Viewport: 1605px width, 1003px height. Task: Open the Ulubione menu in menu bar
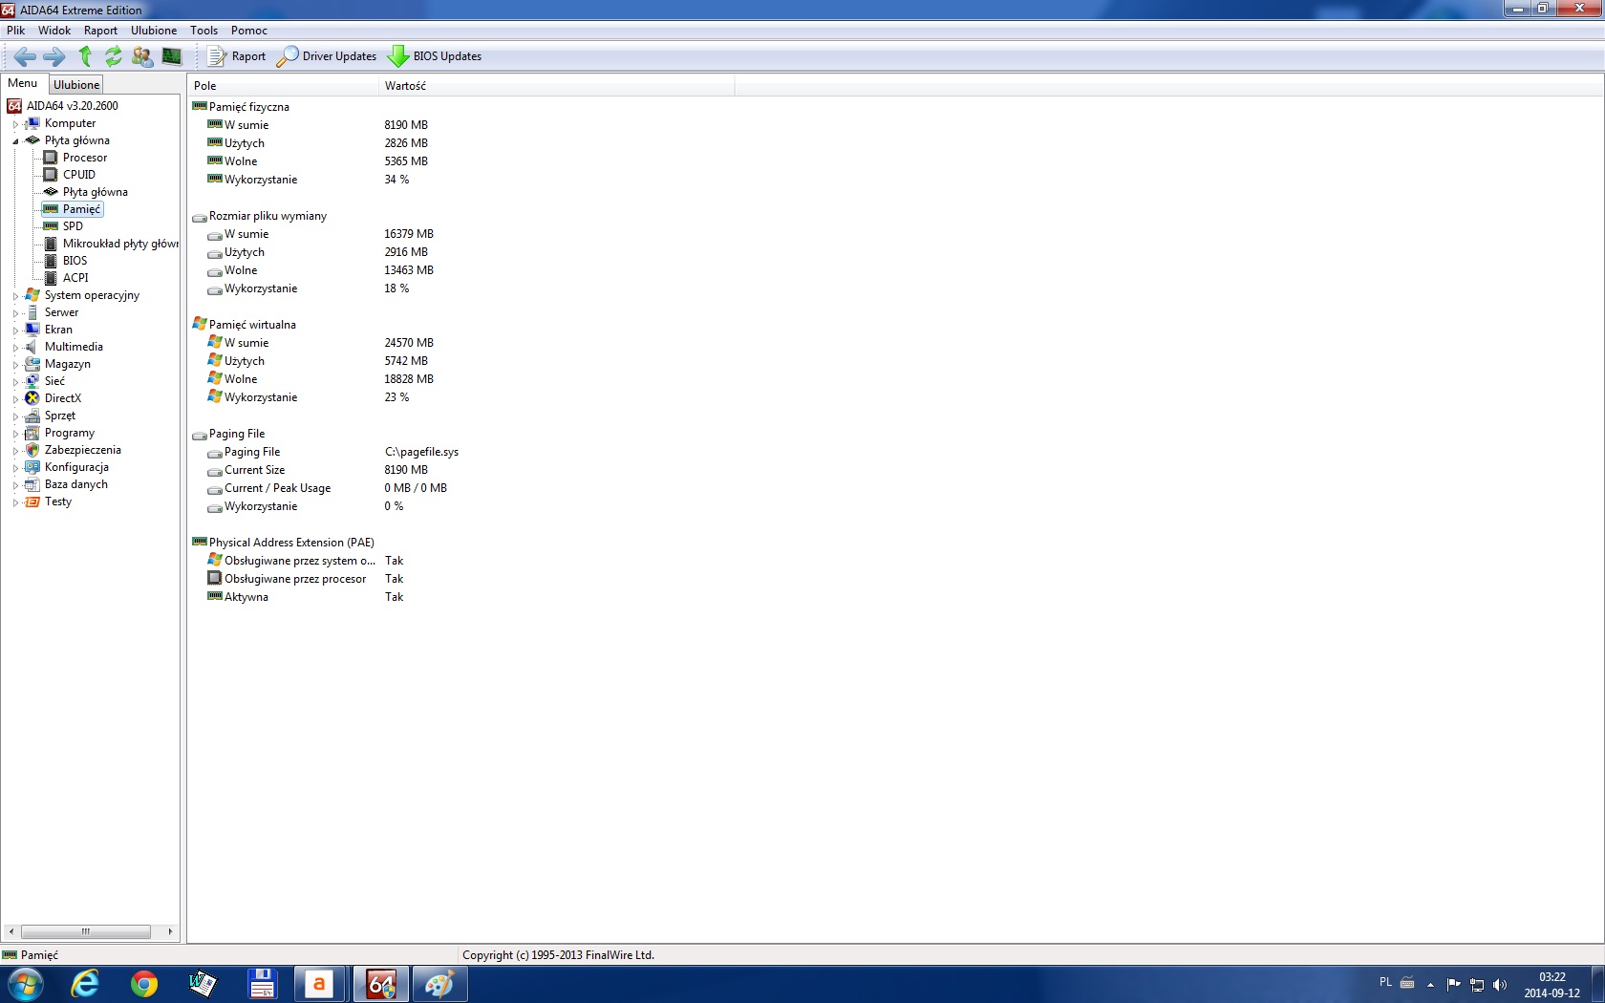154,31
